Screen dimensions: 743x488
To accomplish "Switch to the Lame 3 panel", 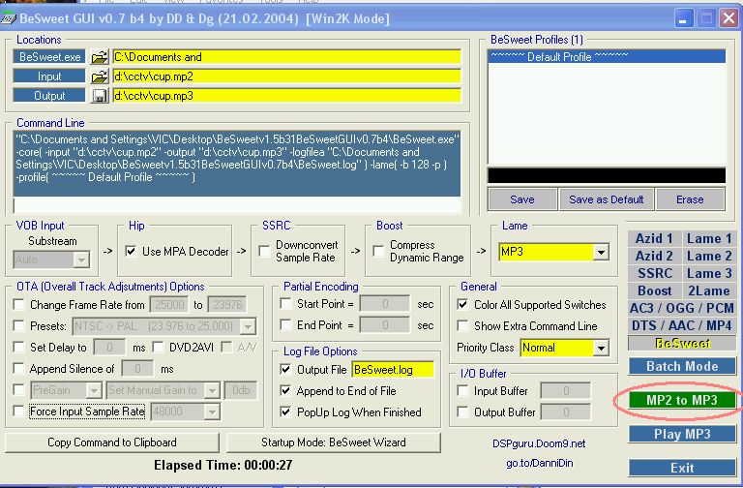I will [709, 274].
